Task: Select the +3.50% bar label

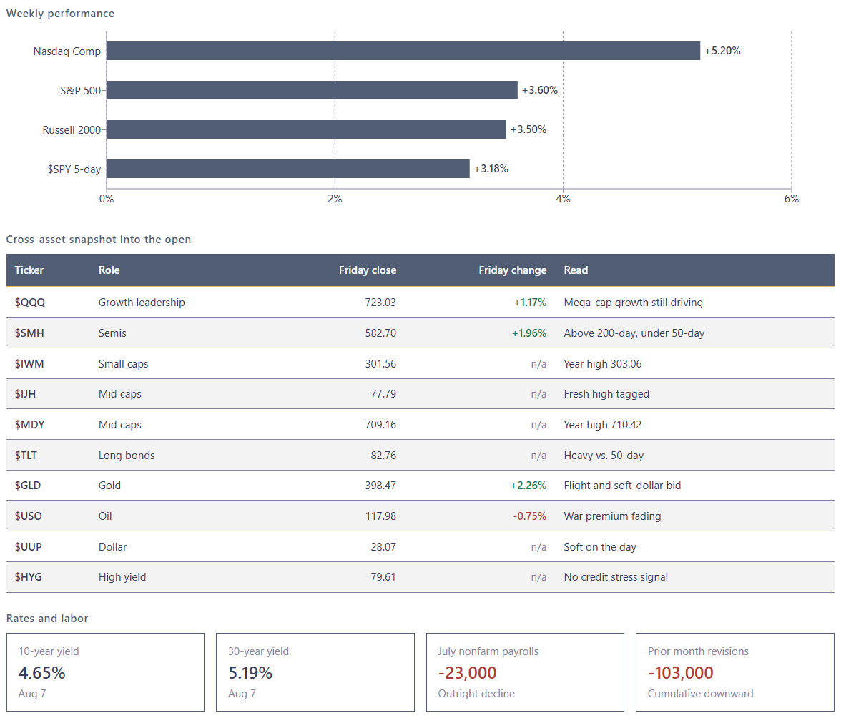Action: click(528, 129)
